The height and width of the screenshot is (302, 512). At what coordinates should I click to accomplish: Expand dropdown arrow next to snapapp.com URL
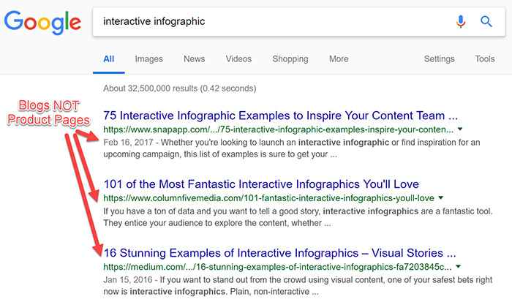click(459, 130)
